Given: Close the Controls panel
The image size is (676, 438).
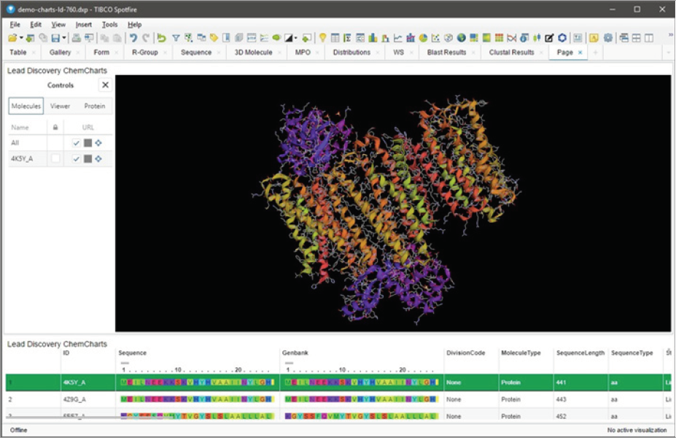Looking at the screenshot, I should coord(105,85).
